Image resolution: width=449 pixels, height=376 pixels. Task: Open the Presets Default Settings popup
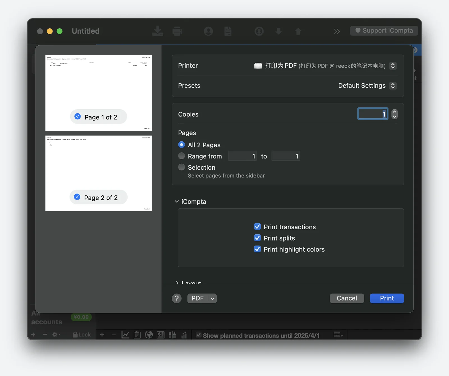[393, 86]
